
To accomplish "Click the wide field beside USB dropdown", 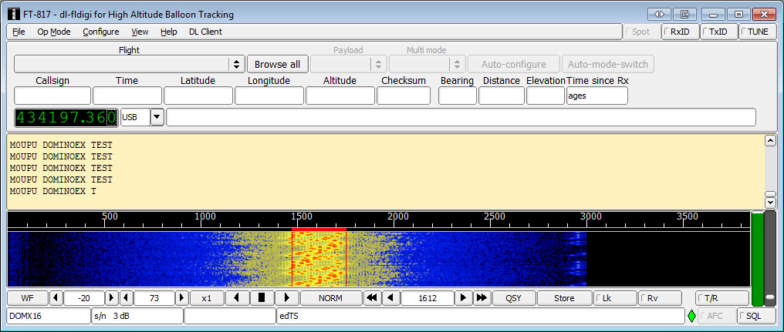I will tap(461, 118).
